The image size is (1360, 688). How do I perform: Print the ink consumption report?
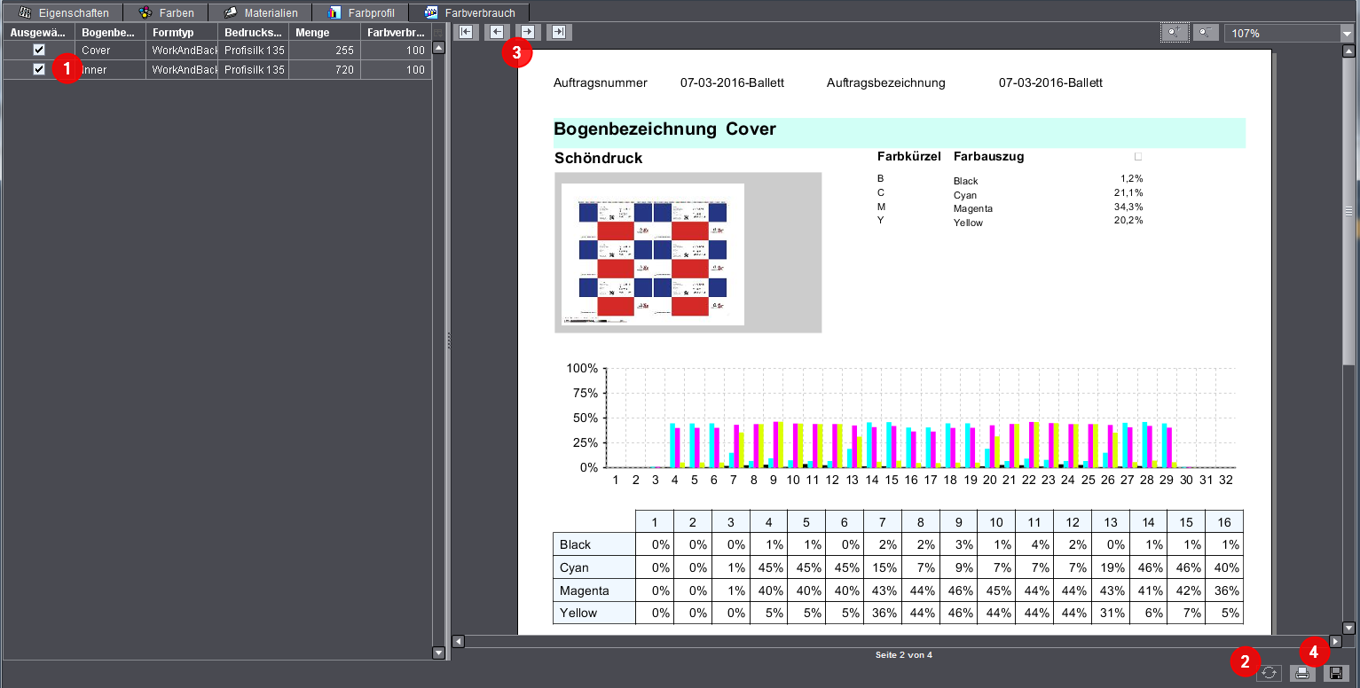click(x=1302, y=674)
